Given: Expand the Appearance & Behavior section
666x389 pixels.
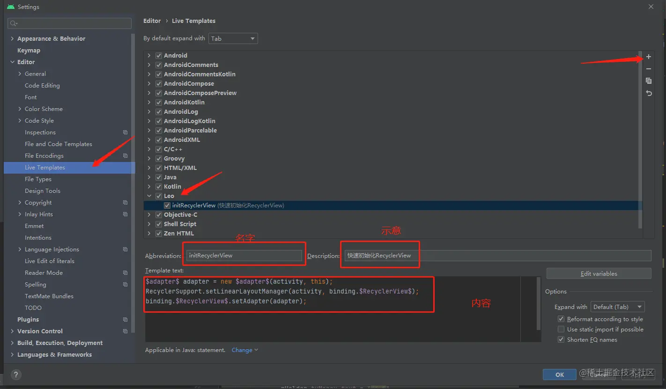Looking at the screenshot, I should click(x=12, y=39).
